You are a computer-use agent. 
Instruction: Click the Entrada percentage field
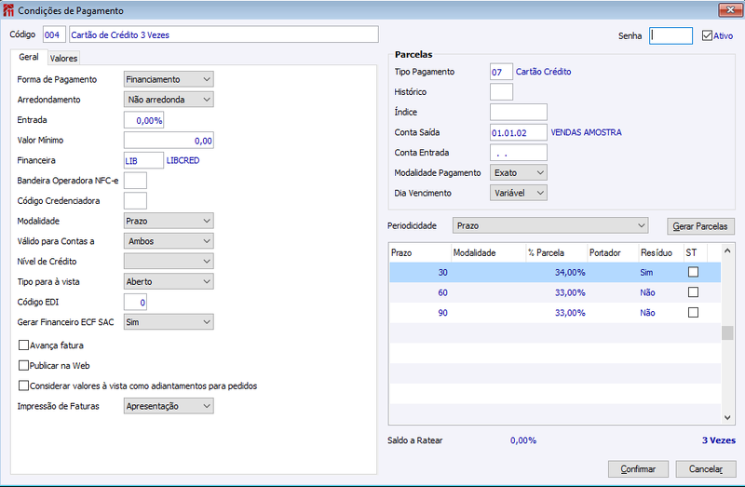pyautogui.click(x=144, y=120)
